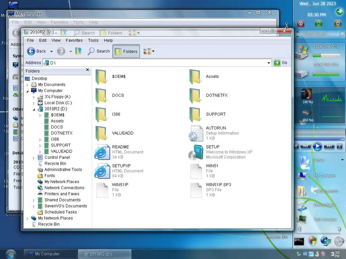This screenshot has width=346, height=259.
Task: Select Administrative Tools in tree
Action: 63,170
